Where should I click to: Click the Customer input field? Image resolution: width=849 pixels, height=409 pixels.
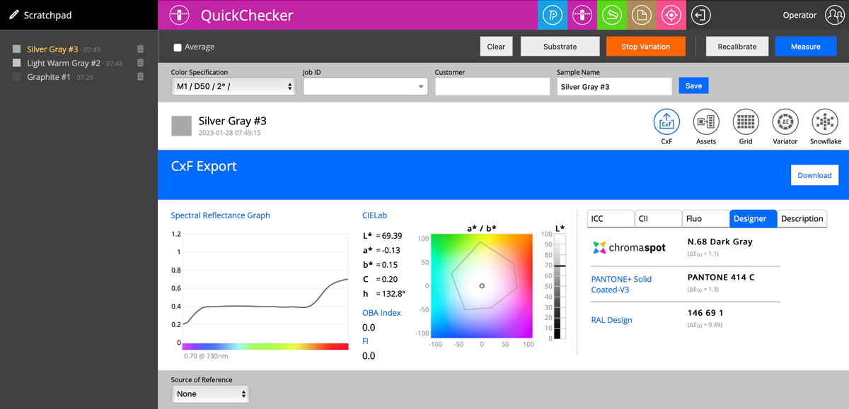point(492,86)
